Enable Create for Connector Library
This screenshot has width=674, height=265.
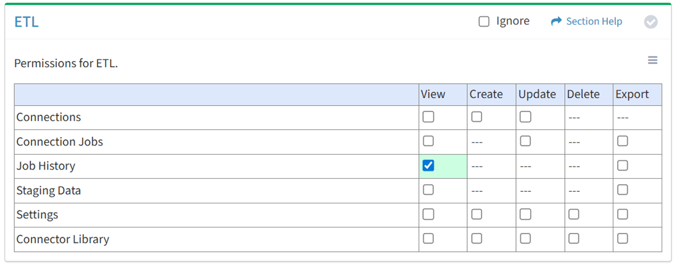476,238
